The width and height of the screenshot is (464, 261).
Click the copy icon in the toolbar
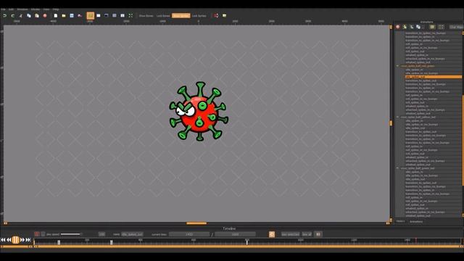point(29,15)
